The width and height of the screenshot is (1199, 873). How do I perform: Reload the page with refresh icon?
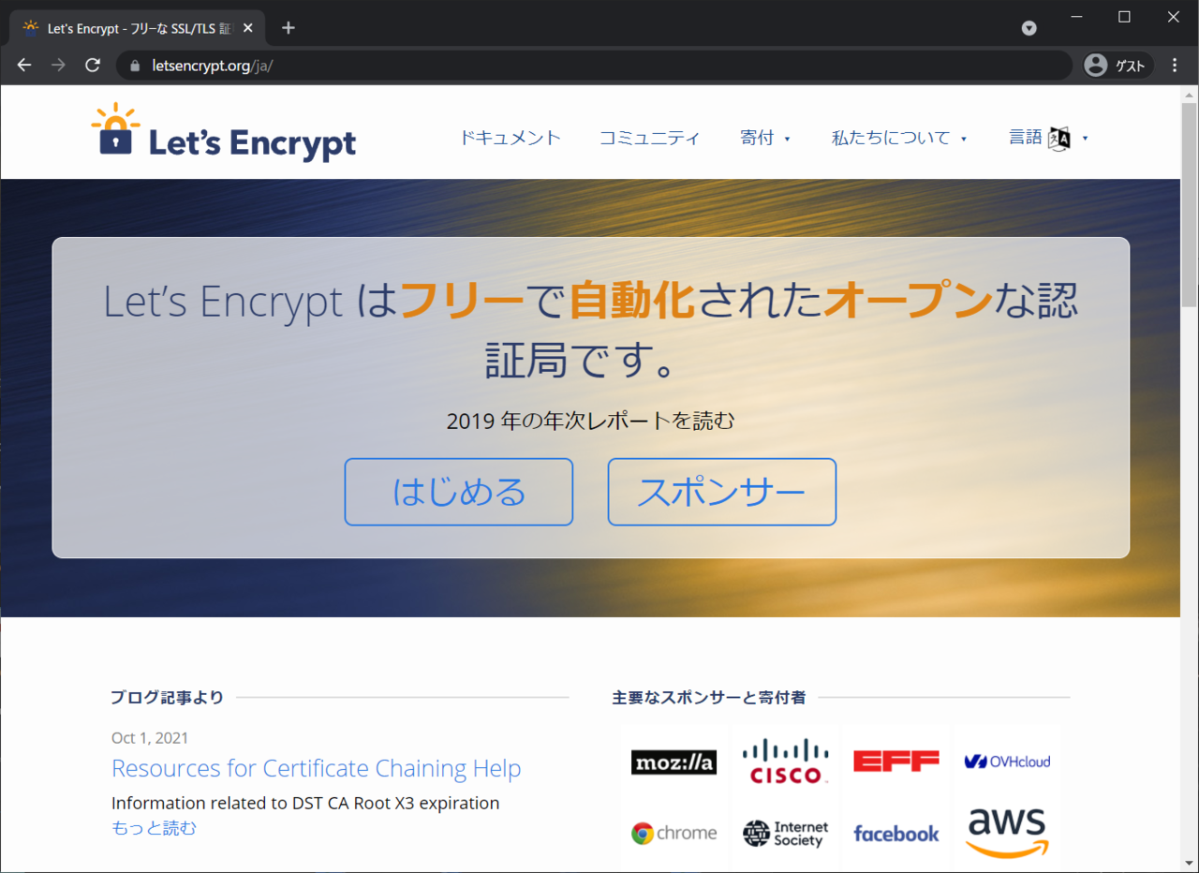[92, 66]
